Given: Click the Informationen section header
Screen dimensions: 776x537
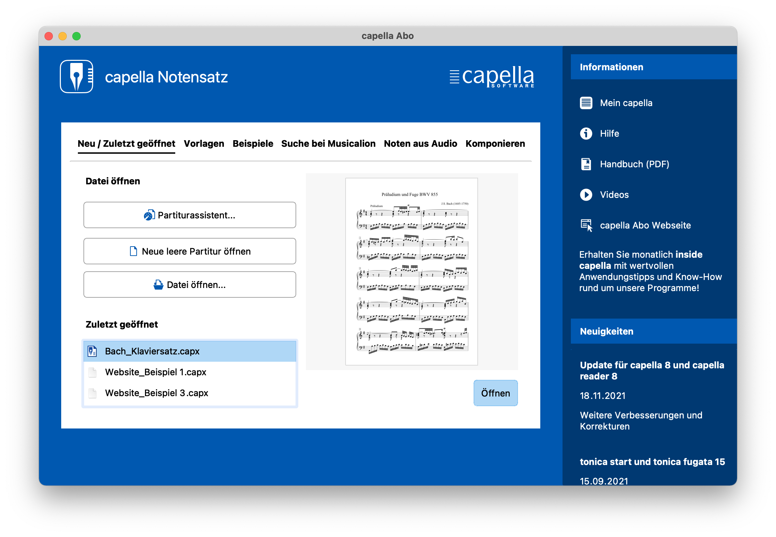Looking at the screenshot, I should click(654, 67).
